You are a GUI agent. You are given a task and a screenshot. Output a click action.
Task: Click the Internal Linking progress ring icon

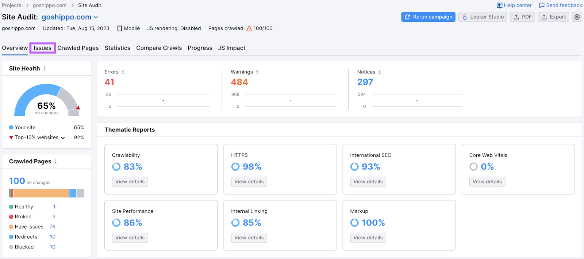(x=235, y=223)
